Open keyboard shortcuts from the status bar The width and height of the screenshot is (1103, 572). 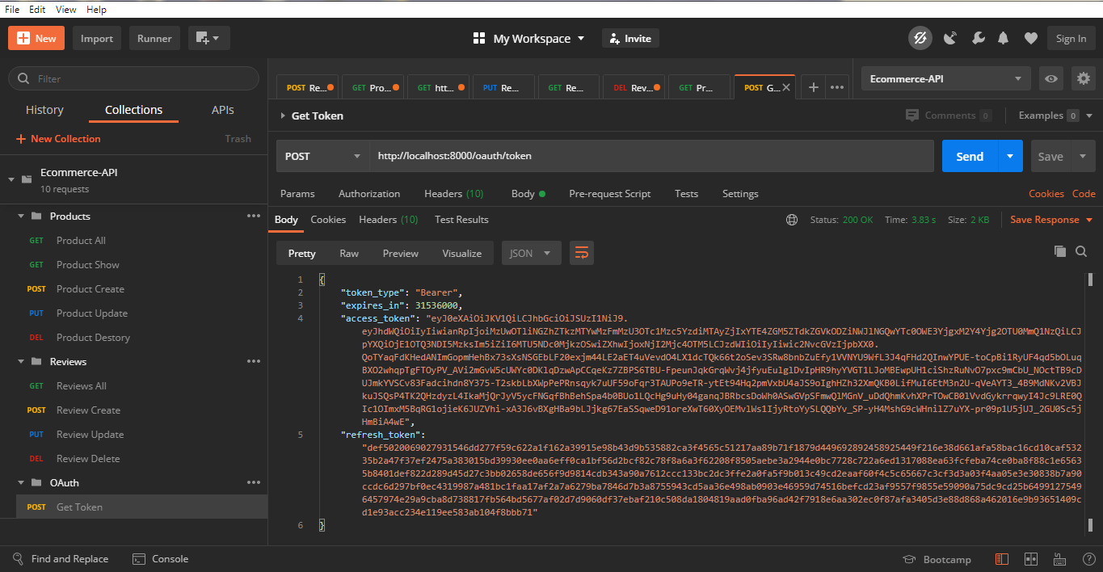1059,559
